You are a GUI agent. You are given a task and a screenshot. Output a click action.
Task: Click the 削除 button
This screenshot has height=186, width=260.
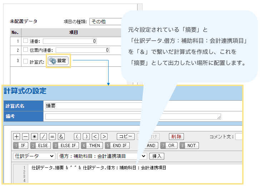pyautogui.click(x=176, y=136)
